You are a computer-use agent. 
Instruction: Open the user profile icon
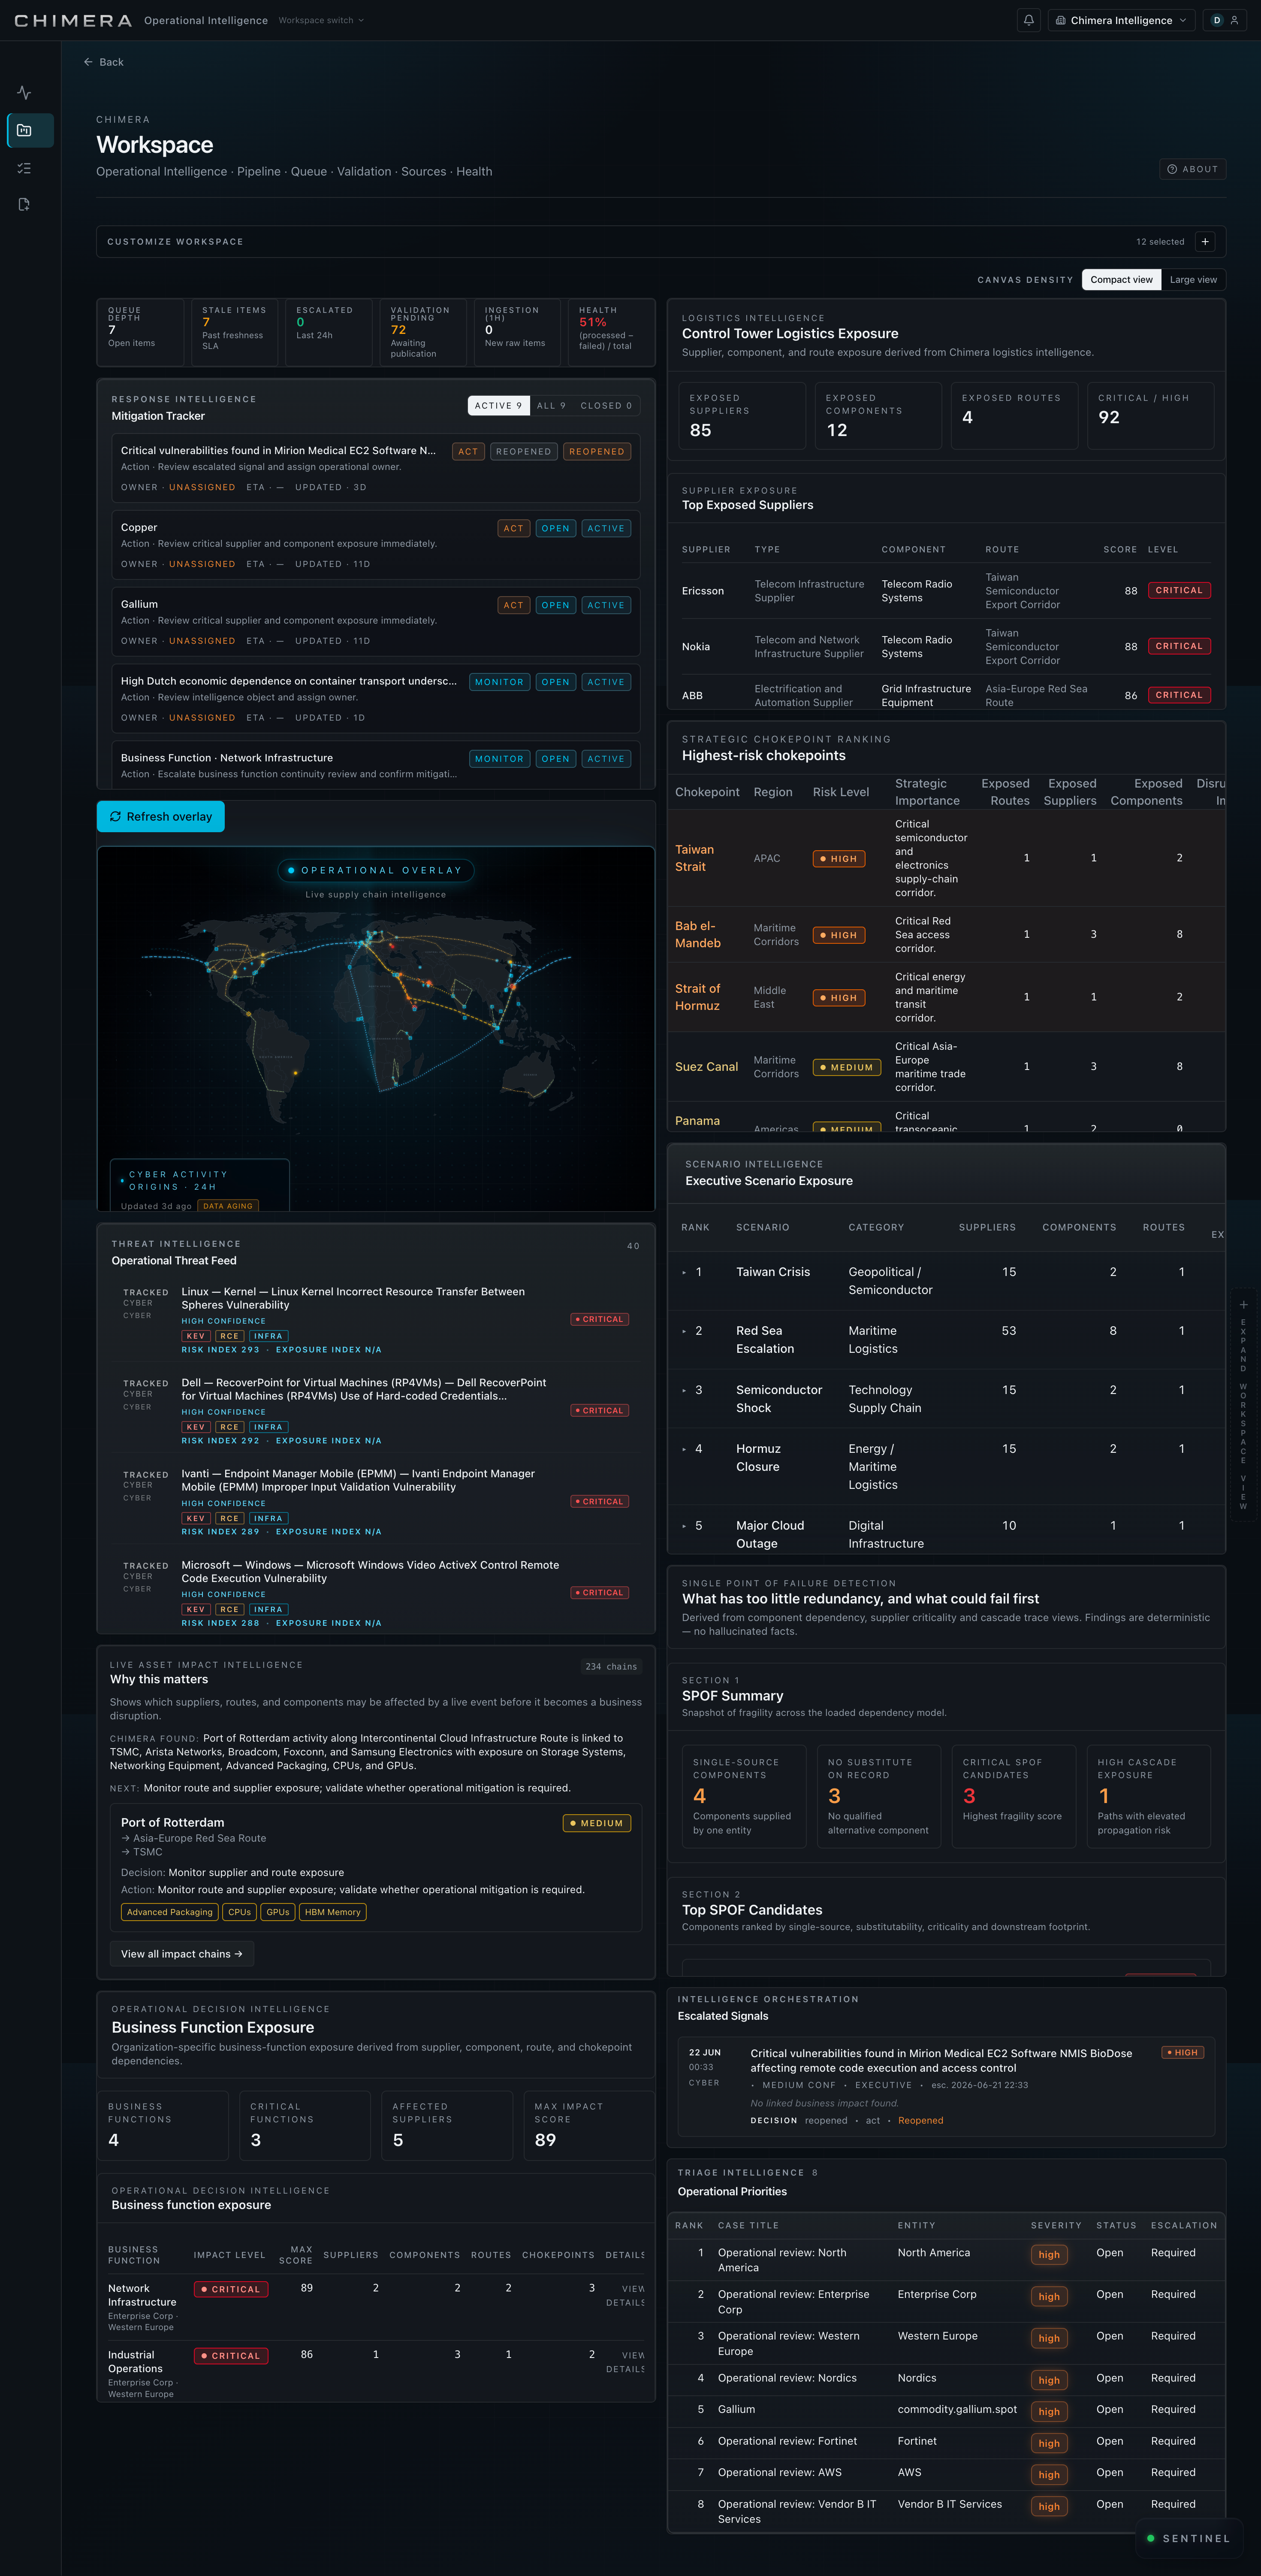[x=1234, y=20]
